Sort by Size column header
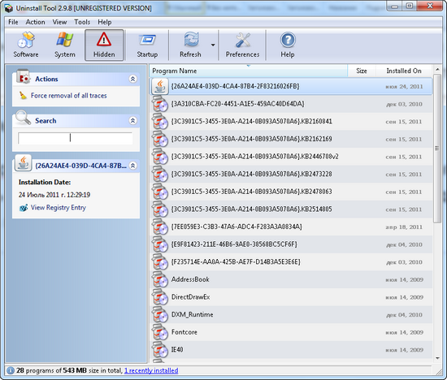This screenshot has width=447, height=380. (x=362, y=71)
